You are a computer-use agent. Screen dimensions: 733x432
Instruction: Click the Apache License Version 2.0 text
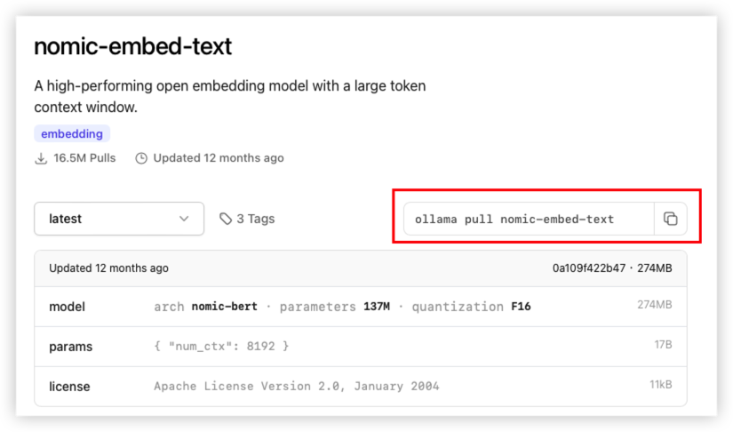[296, 387]
